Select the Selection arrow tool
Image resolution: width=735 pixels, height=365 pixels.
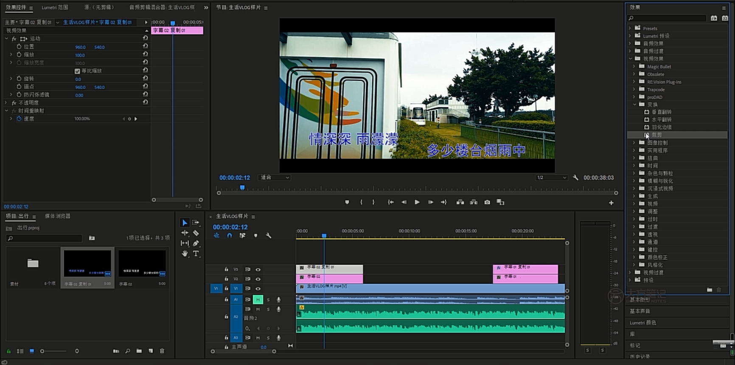185,223
